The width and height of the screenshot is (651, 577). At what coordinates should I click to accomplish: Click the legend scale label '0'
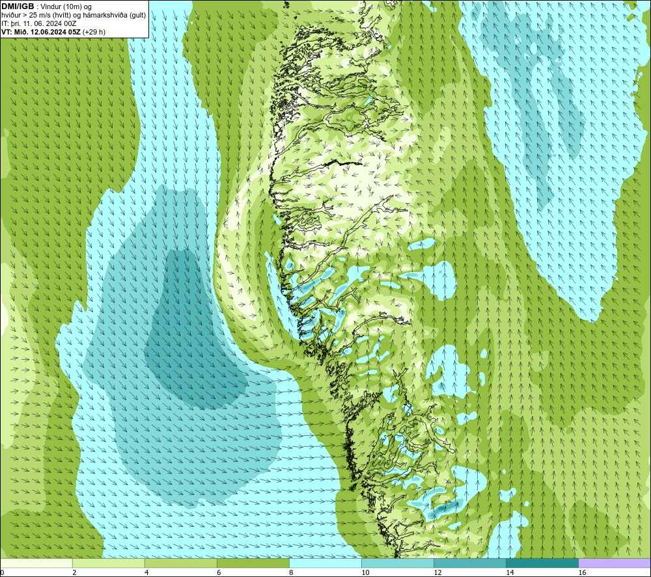2,573
